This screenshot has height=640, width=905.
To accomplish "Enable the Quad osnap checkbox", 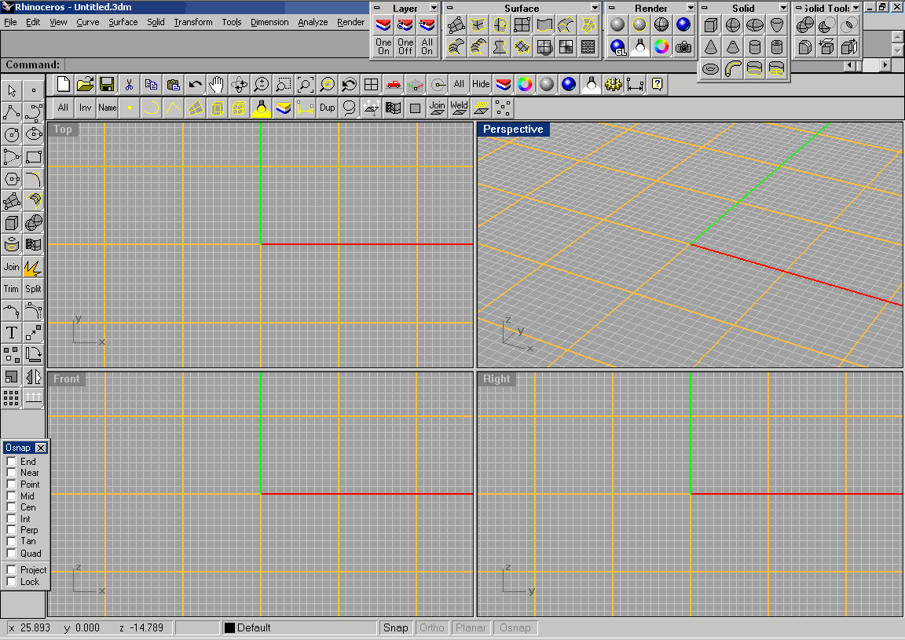I will (x=11, y=553).
